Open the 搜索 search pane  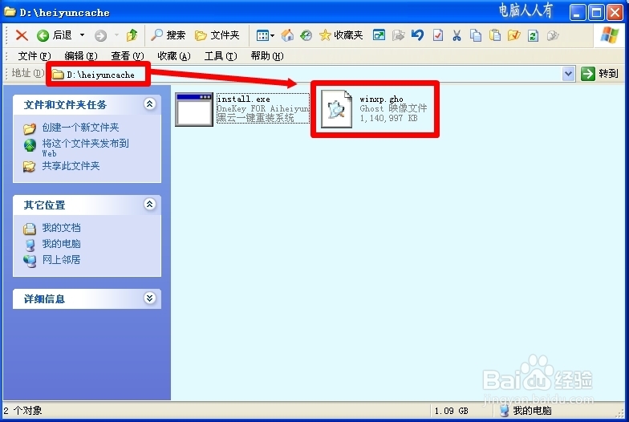168,35
